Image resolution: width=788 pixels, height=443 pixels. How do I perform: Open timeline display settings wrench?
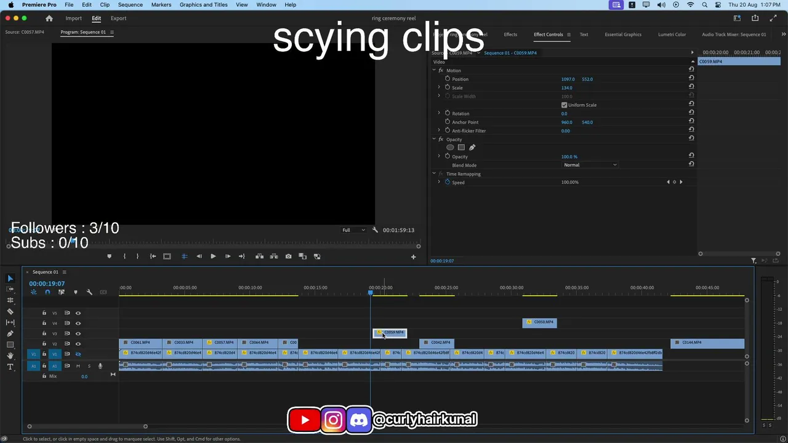pos(89,292)
